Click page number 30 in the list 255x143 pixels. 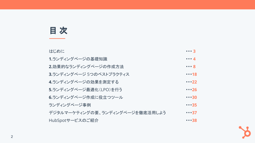tap(194, 97)
